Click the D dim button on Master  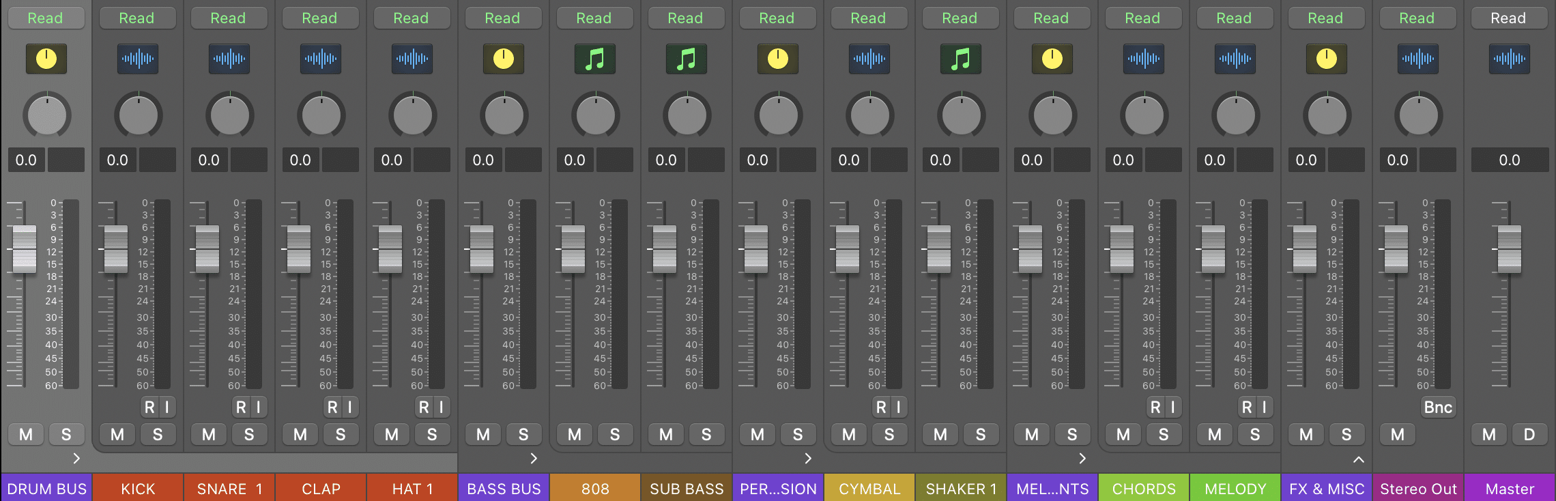coord(1529,434)
